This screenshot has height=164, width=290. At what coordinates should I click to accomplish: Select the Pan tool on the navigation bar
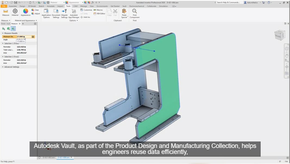click(x=286, y=55)
